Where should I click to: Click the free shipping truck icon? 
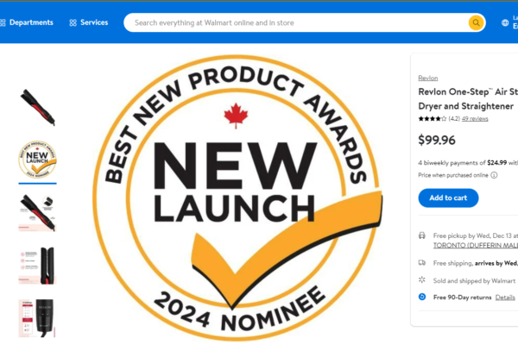point(422,262)
